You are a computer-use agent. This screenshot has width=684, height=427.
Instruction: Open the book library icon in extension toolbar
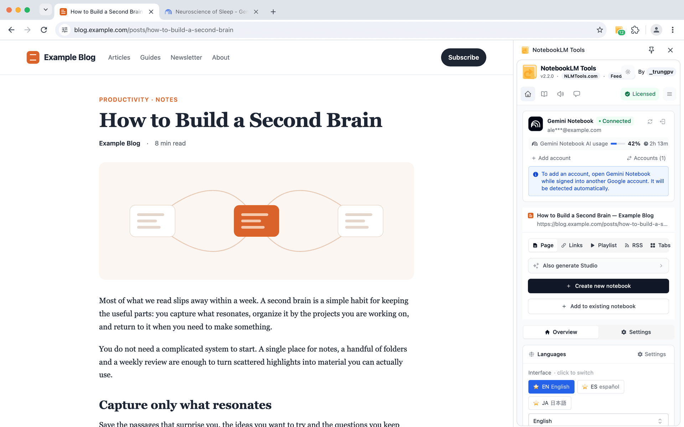544,94
